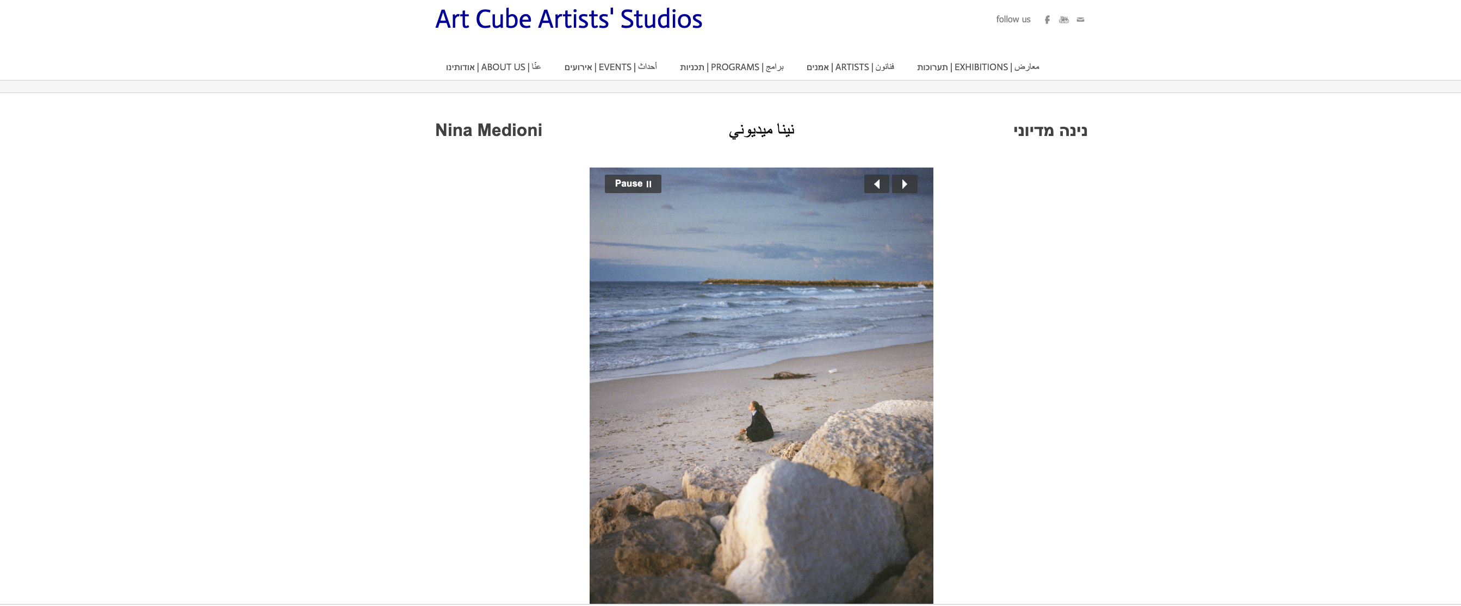
Task: Open the YouTube channel icon
Action: pos(1063,20)
